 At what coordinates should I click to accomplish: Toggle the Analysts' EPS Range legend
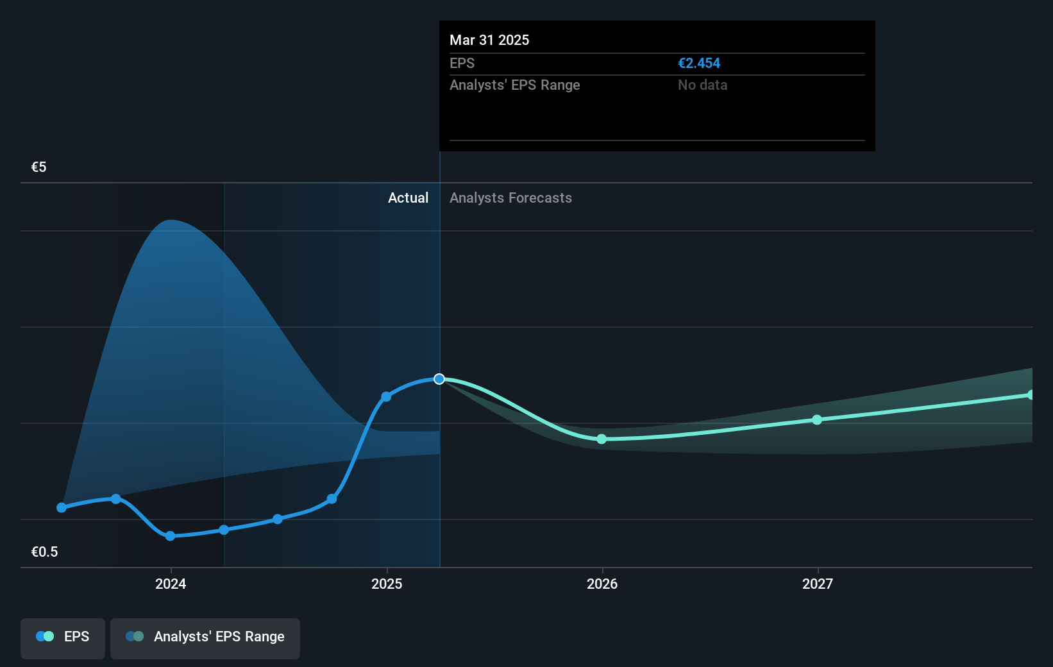pyautogui.click(x=205, y=638)
